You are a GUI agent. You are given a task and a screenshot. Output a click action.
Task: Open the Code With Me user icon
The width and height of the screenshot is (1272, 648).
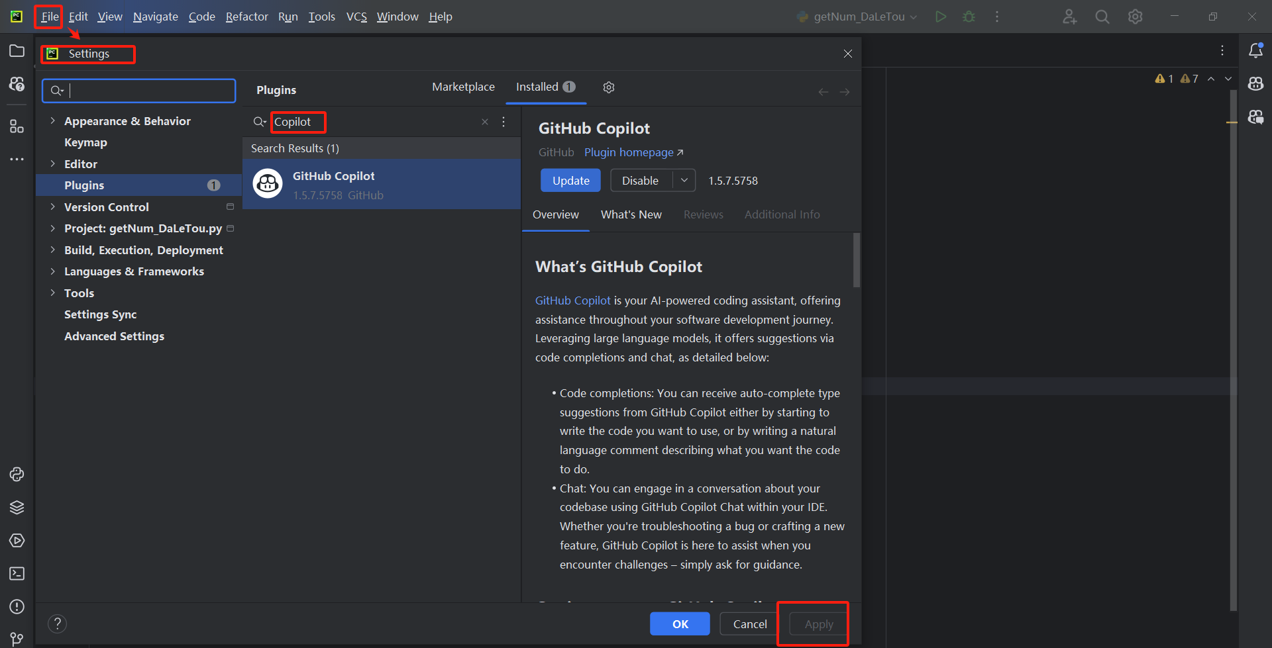pos(1069,17)
